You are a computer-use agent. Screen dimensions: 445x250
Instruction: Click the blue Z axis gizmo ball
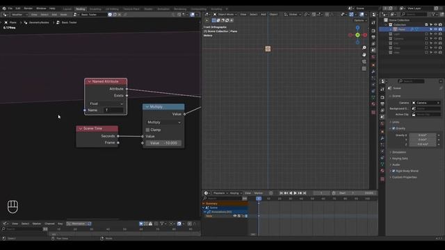357,28
